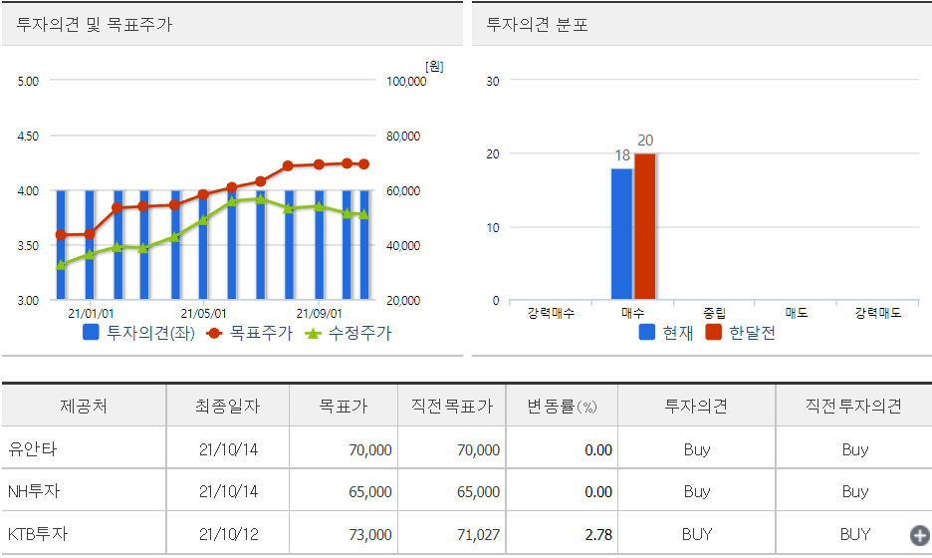Click the blue 매수 bar labeled 18
This screenshot has width=932, height=558.
click(621, 233)
